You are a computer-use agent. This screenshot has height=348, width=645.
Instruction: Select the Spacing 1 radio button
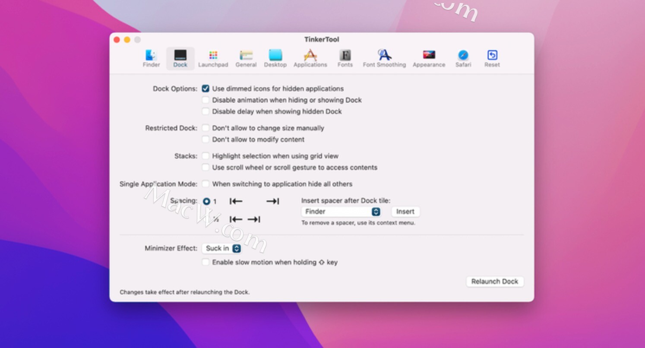pyautogui.click(x=206, y=201)
